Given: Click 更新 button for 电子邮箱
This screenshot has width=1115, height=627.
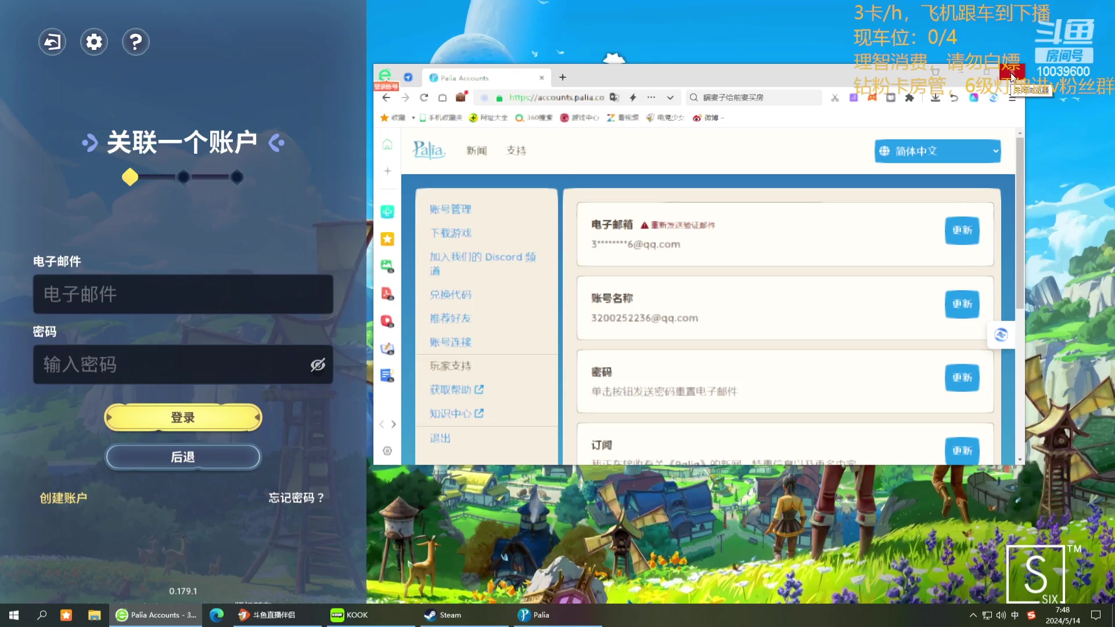Looking at the screenshot, I should 962,230.
